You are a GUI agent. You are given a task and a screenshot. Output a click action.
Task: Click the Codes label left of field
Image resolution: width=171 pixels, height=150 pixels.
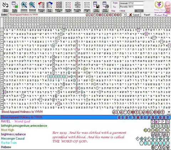pyautogui.click(x=4, y=15)
